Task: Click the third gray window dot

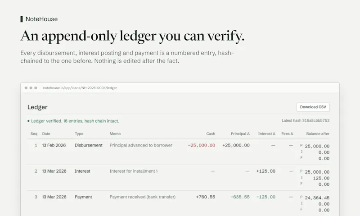Action: click(x=36, y=88)
